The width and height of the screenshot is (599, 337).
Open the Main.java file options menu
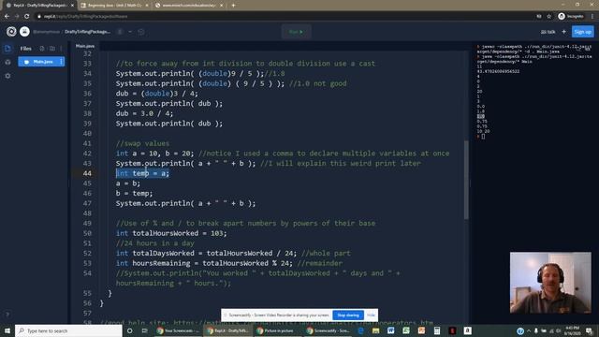click(x=61, y=62)
